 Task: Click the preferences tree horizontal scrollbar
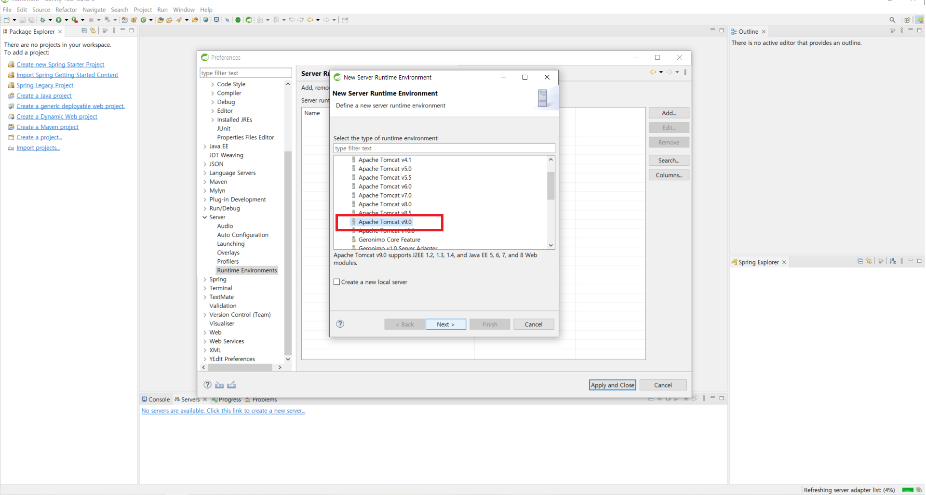coord(240,367)
